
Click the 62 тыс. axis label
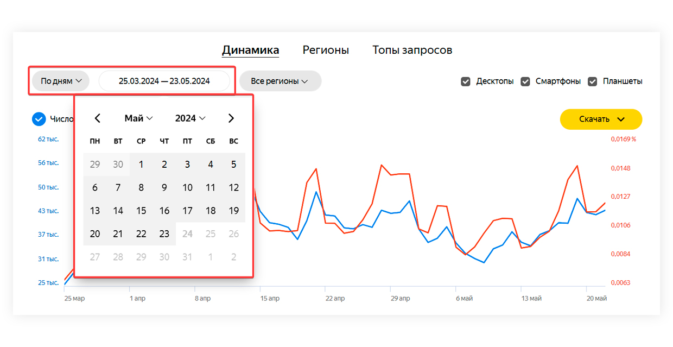[x=48, y=139]
